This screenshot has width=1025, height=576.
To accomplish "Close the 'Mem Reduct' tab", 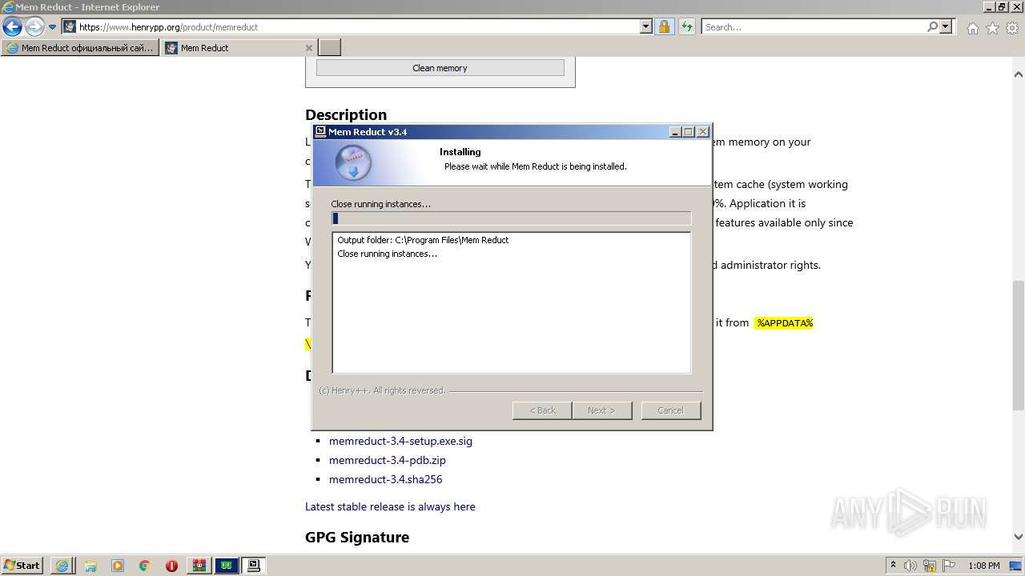I will tap(309, 48).
